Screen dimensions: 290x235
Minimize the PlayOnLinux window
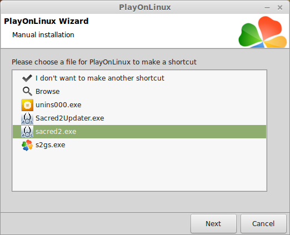coord(267,8)
